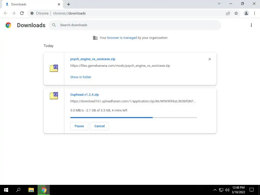
Task: Open the clock and calendar flyout
Action: point(238,190)
